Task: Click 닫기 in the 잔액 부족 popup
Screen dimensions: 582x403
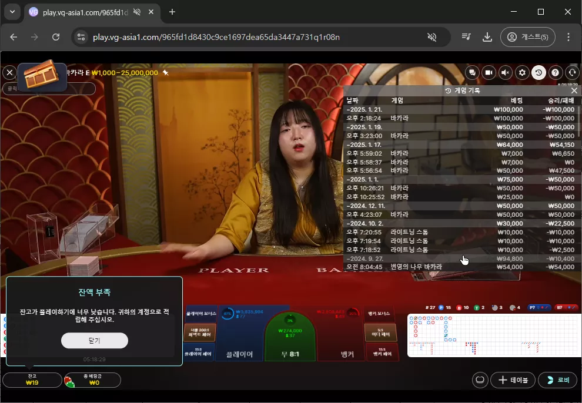Action: [95, 340]
